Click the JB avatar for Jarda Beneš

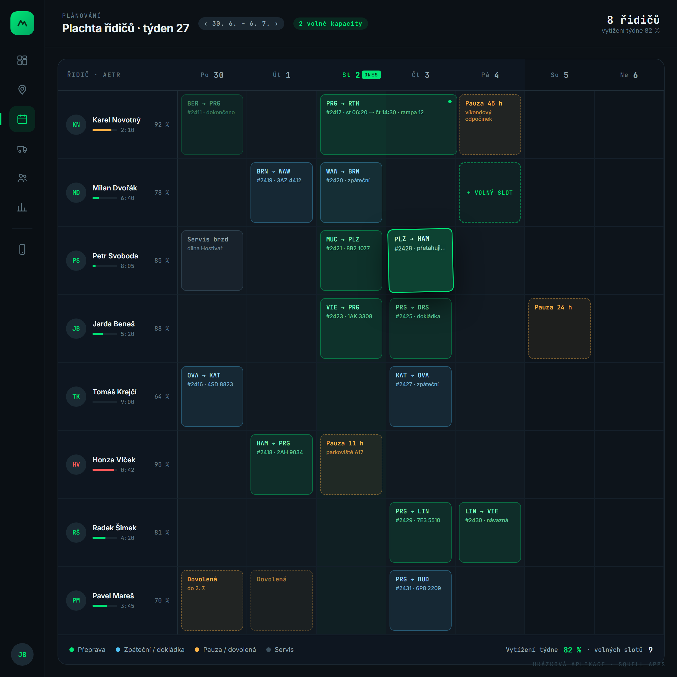click(76, 328)
